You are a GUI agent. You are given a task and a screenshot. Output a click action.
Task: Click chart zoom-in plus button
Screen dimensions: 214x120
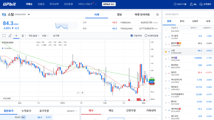pyautogui.click(x=83, y=93)
